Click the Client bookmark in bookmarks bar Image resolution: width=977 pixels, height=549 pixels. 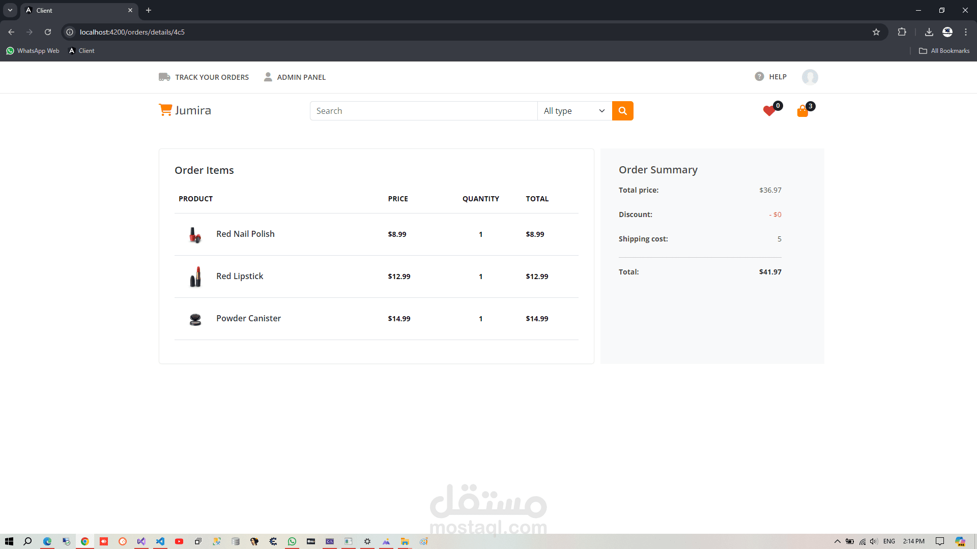pos(81,51)
